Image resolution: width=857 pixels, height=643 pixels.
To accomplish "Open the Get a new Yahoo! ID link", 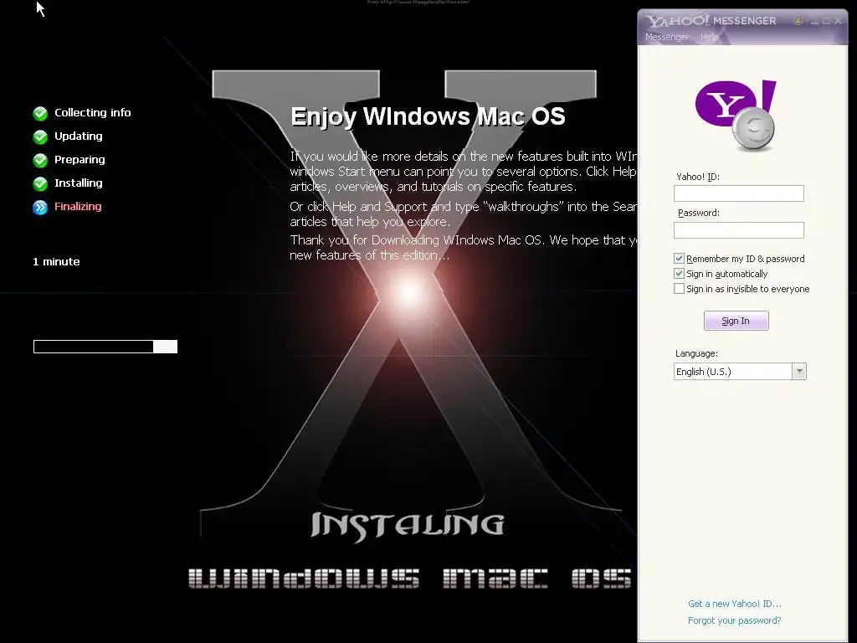I will coord(735,604).
